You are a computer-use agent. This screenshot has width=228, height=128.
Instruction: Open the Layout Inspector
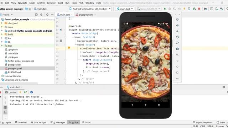pyautogui.click(x=202, y=122)
